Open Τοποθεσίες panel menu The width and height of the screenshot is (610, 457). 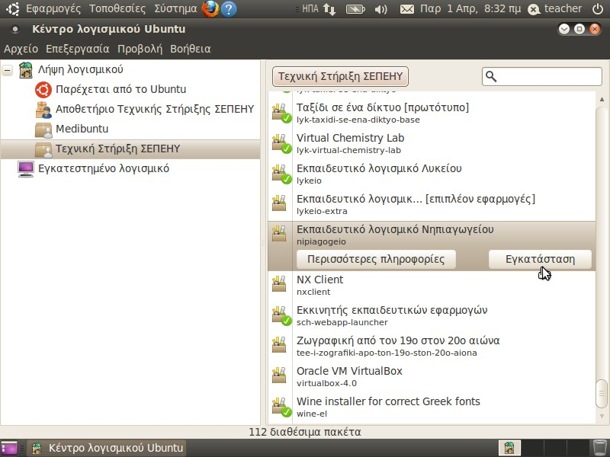(117, 8)
